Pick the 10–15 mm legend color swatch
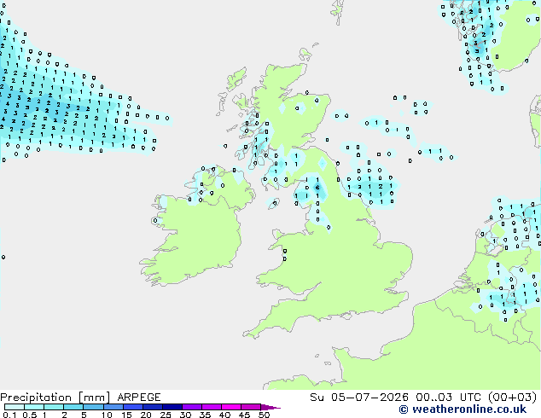541x418 pixels. [113, 407]
